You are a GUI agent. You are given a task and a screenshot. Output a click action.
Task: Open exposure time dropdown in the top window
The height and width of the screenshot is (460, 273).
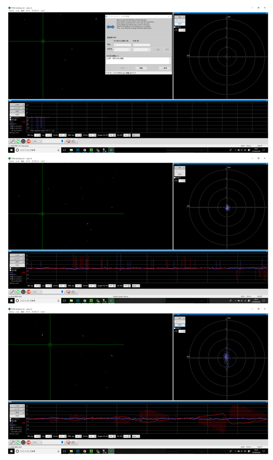[36, 141]
